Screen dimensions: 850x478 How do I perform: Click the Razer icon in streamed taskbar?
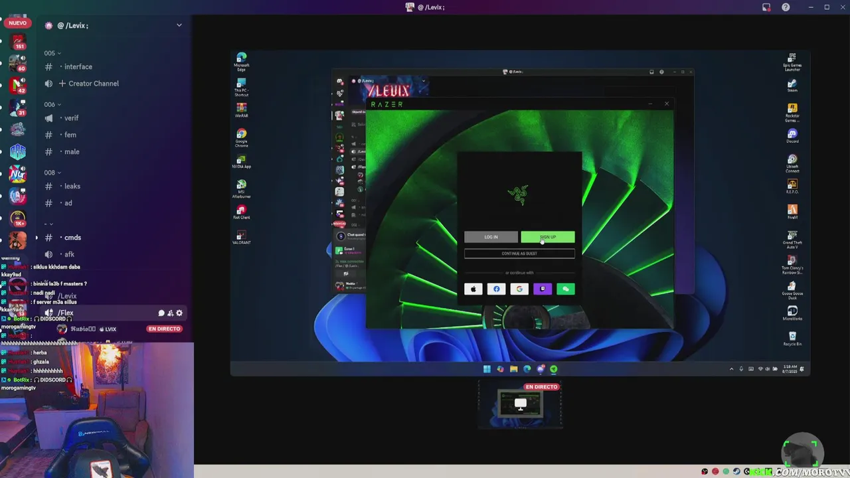[553, 369]
